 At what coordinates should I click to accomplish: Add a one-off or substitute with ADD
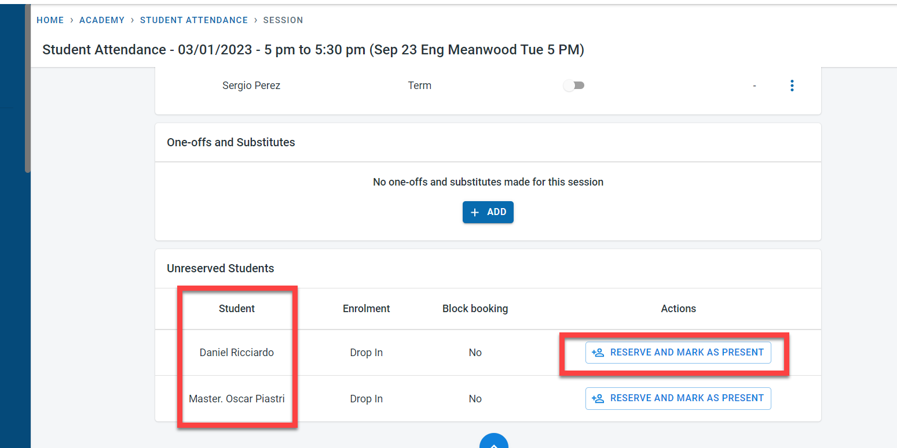click(488, 212)
